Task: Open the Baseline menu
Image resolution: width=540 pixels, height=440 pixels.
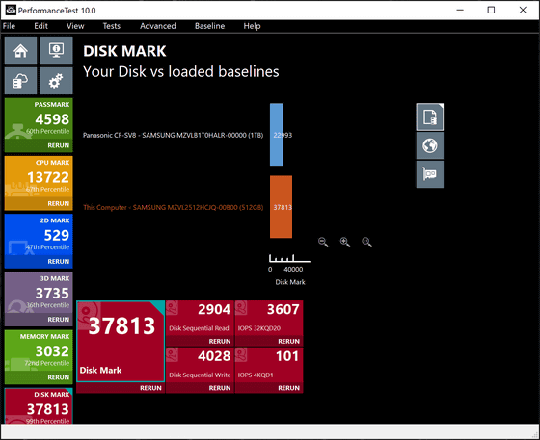Action: pos(210,26)
